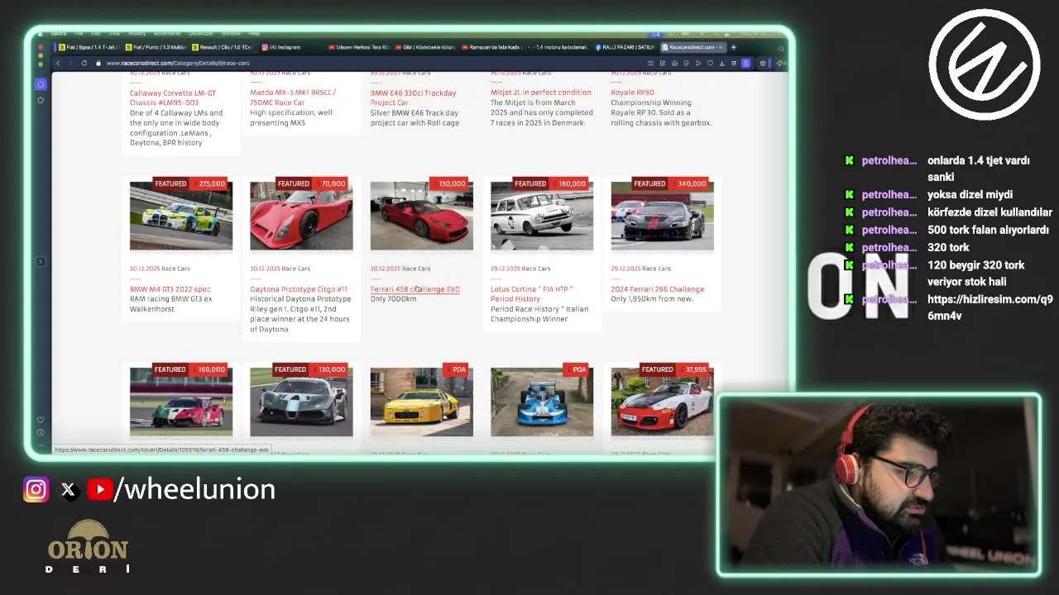This screenshot has width=1059, height=595.
Task: Open the split screen toolbar icon
Action: pos(650,63)
